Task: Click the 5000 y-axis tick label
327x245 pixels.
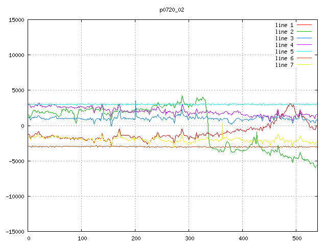Action: 17,90
